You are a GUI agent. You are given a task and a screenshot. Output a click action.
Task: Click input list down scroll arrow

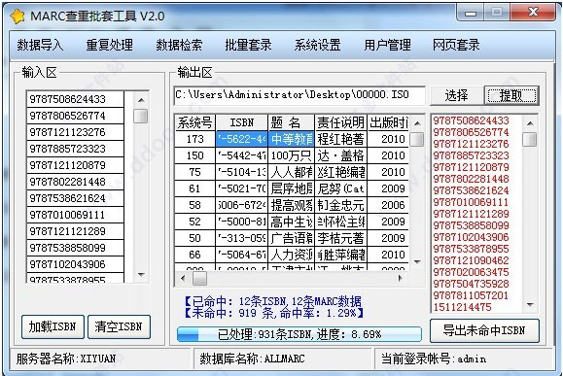pyautogui.click(x=141, y=275)
